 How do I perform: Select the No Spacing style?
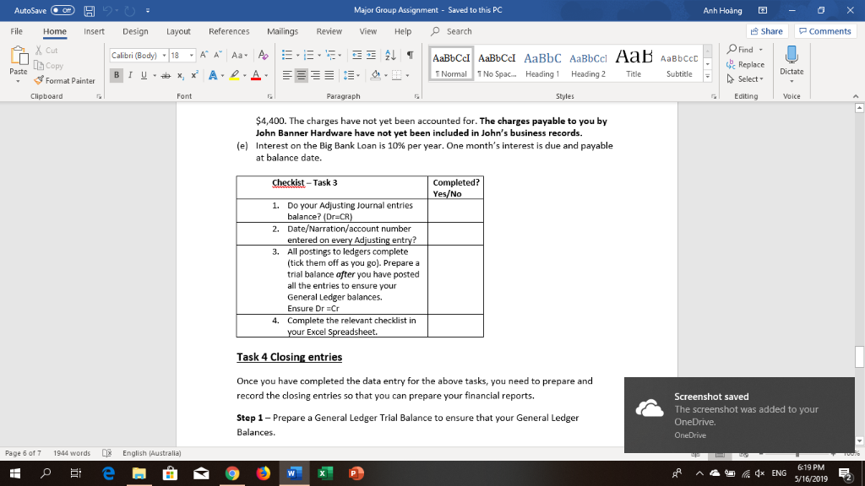pyautogui.click(x=497, y=63)
